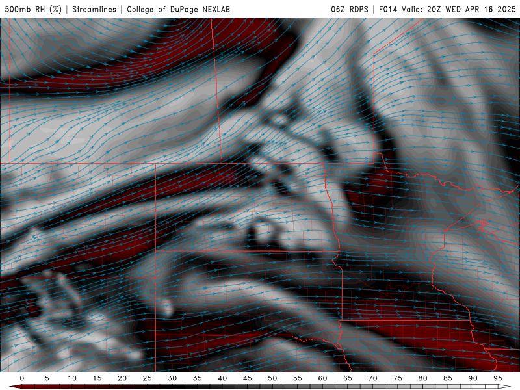Click the 35 label on the colorbar
Screen dimensions: 520x390
[x=198, y=378]
